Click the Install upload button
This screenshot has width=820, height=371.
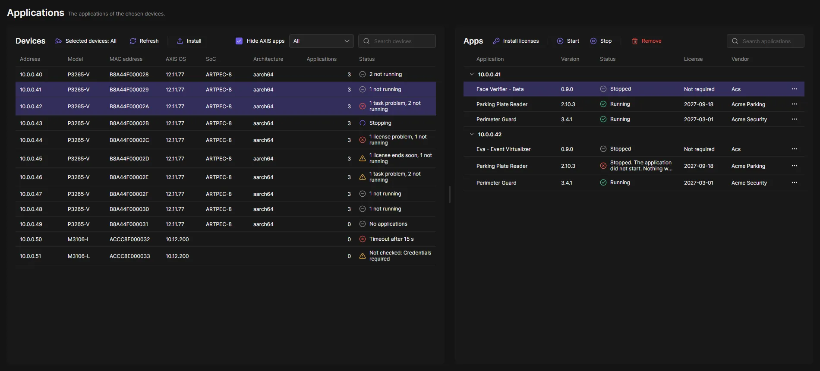[189, 41]
